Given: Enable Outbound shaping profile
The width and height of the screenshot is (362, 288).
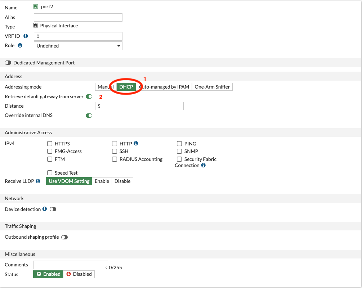Looking at the screenshot, I should [65, 237].
